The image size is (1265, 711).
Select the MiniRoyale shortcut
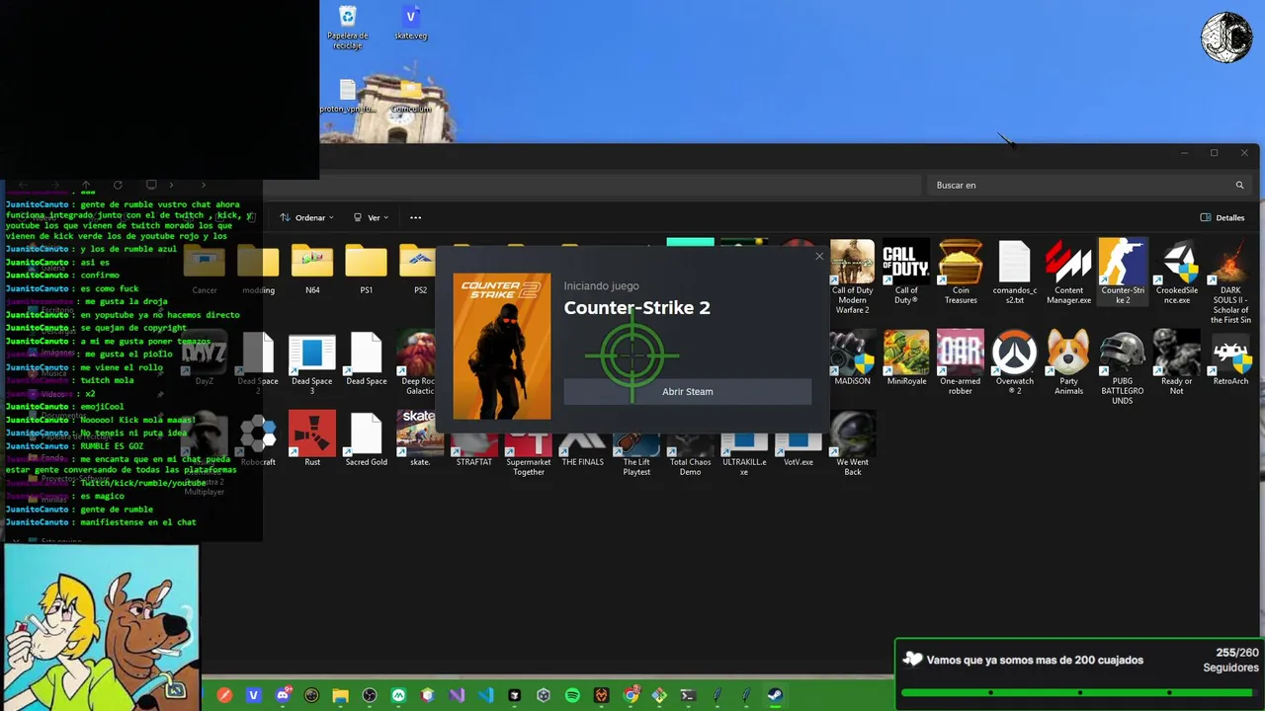click(906, 358)
